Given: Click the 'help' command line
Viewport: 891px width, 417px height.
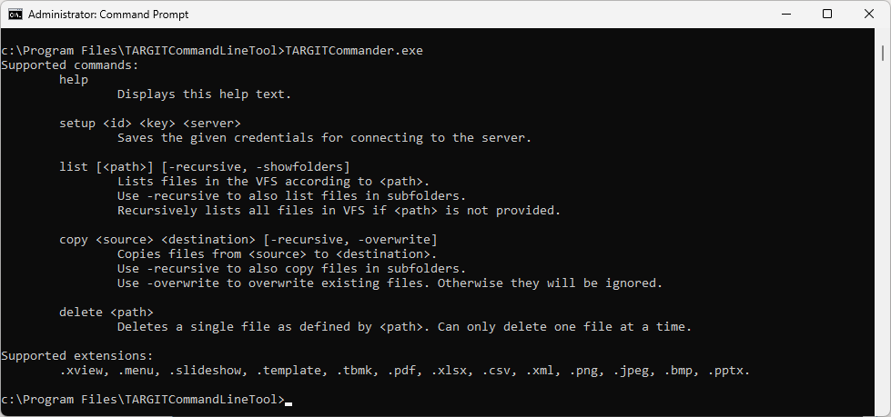Looking at the screenshot, I should point(74,79).
